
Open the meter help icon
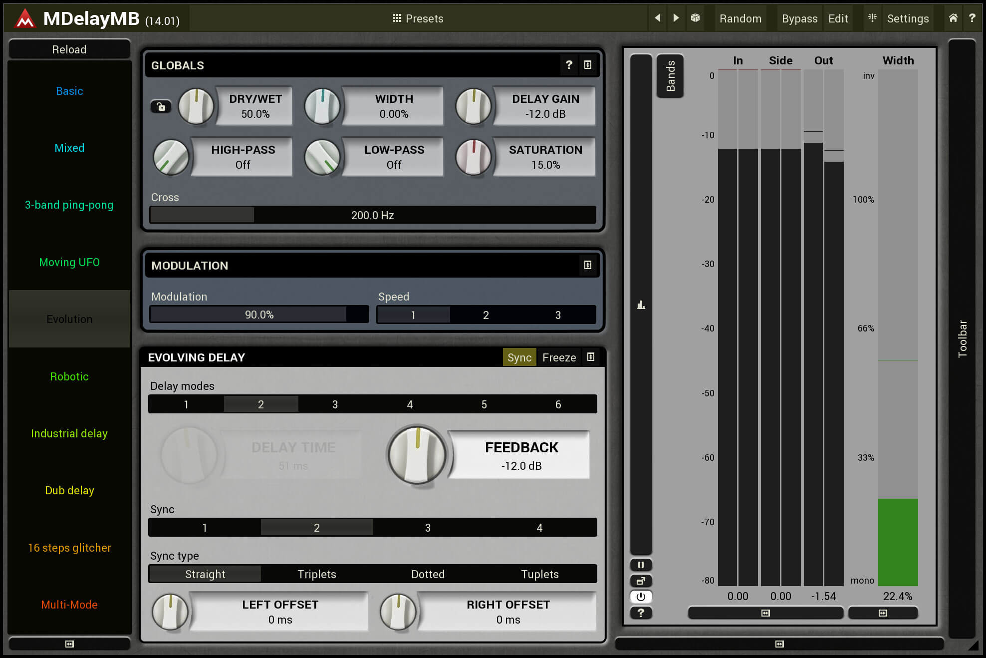(x=641, y=613)
